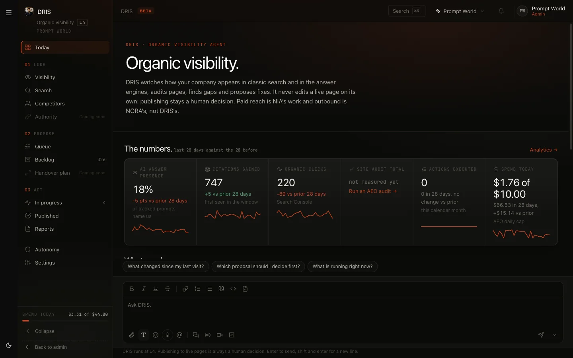
Task: Open Competitors in the sidebar
Action: pyautogui.click(x=65, y=103)
